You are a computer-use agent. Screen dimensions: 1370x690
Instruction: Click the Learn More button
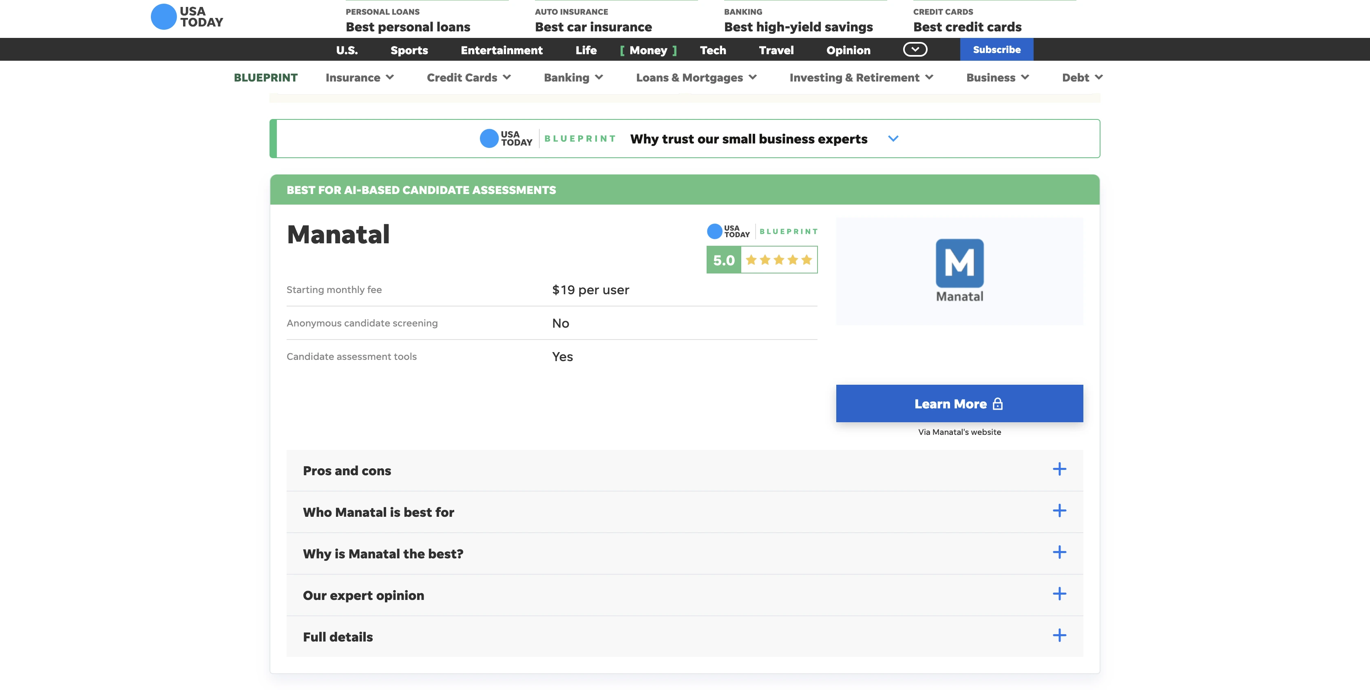(x=959, y=403)
